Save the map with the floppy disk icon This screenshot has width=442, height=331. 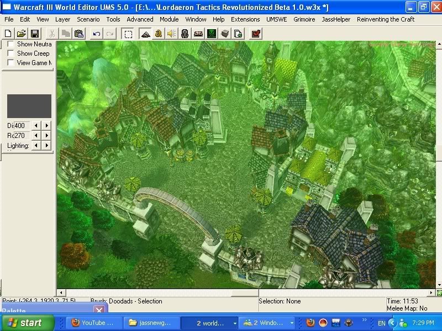click(35, 34)
